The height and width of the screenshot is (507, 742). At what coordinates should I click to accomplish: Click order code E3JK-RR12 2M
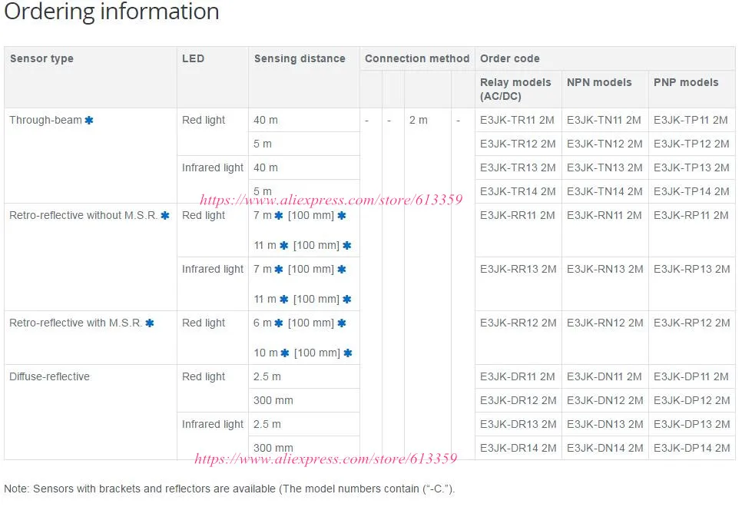pos(518,323)
